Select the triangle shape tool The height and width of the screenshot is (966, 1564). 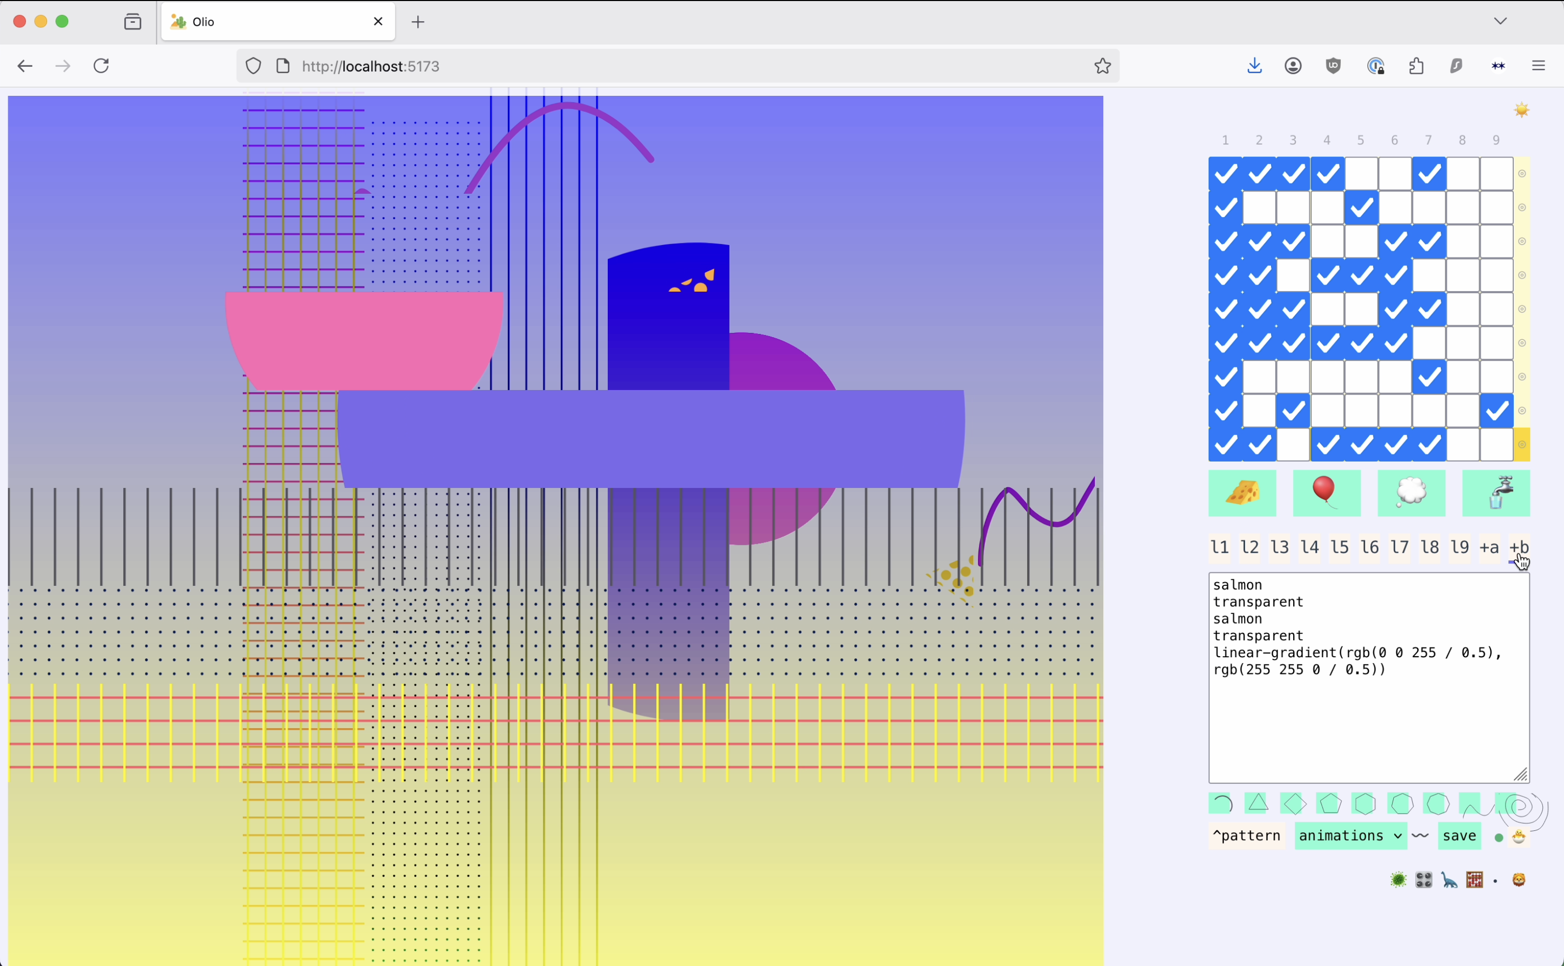[1258, 803]
